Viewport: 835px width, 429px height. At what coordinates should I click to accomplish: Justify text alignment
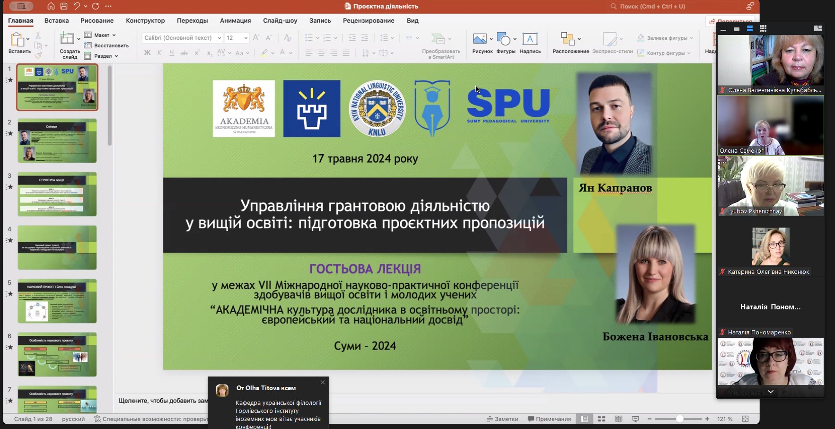[346, 53]
